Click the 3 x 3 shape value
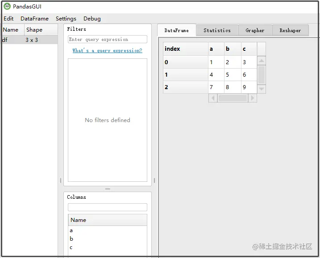320x258 pixels. [32, 40]
